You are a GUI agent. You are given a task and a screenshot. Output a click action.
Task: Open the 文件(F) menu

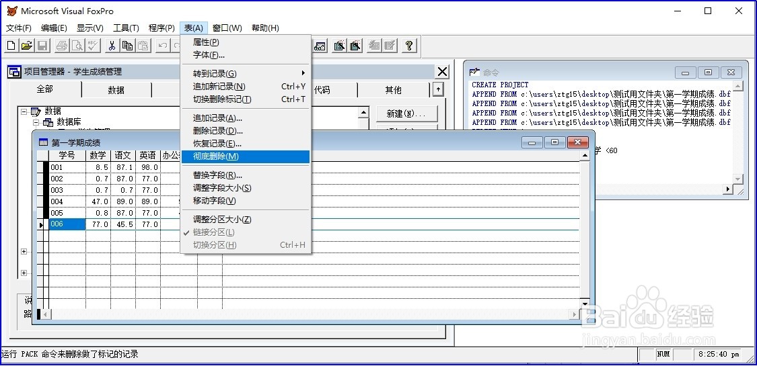click(19, 28)
